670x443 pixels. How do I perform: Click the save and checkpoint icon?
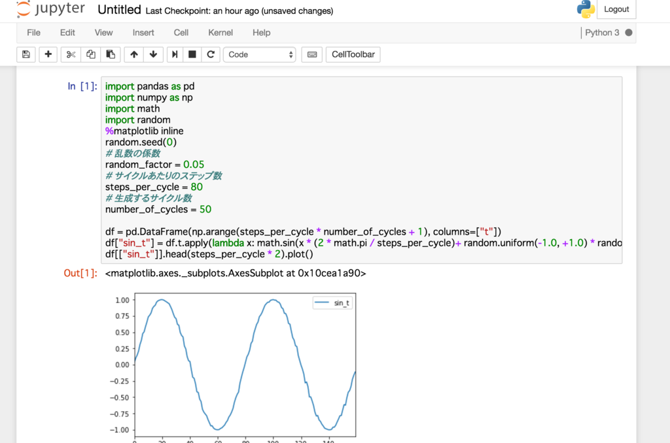[x=26, y=55]
